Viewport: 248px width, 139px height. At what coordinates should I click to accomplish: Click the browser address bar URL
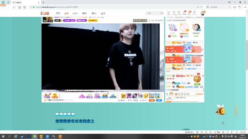pyautogui.click(x=57, y=7)
